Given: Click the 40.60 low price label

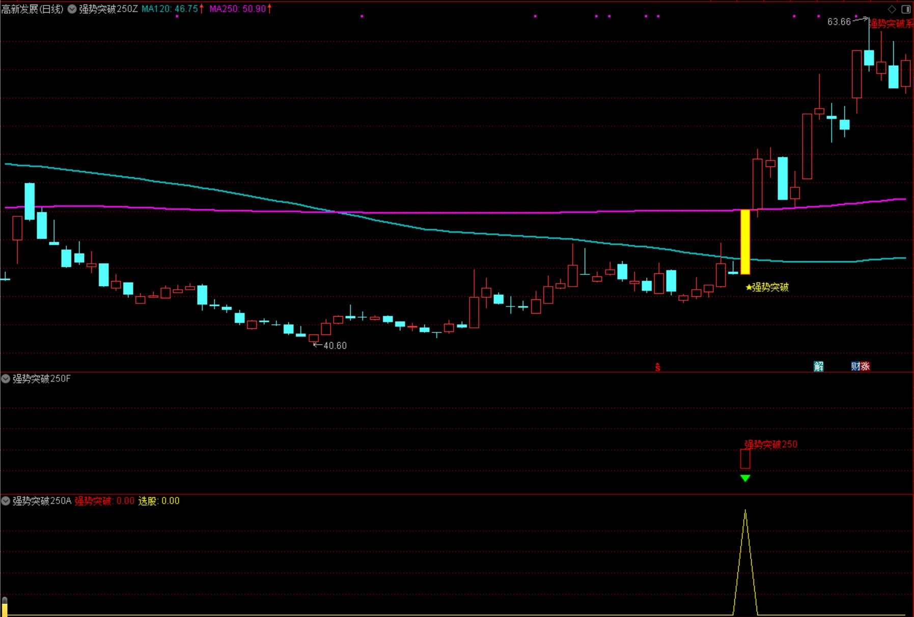Looking at the screenshot, I should 335,346.
